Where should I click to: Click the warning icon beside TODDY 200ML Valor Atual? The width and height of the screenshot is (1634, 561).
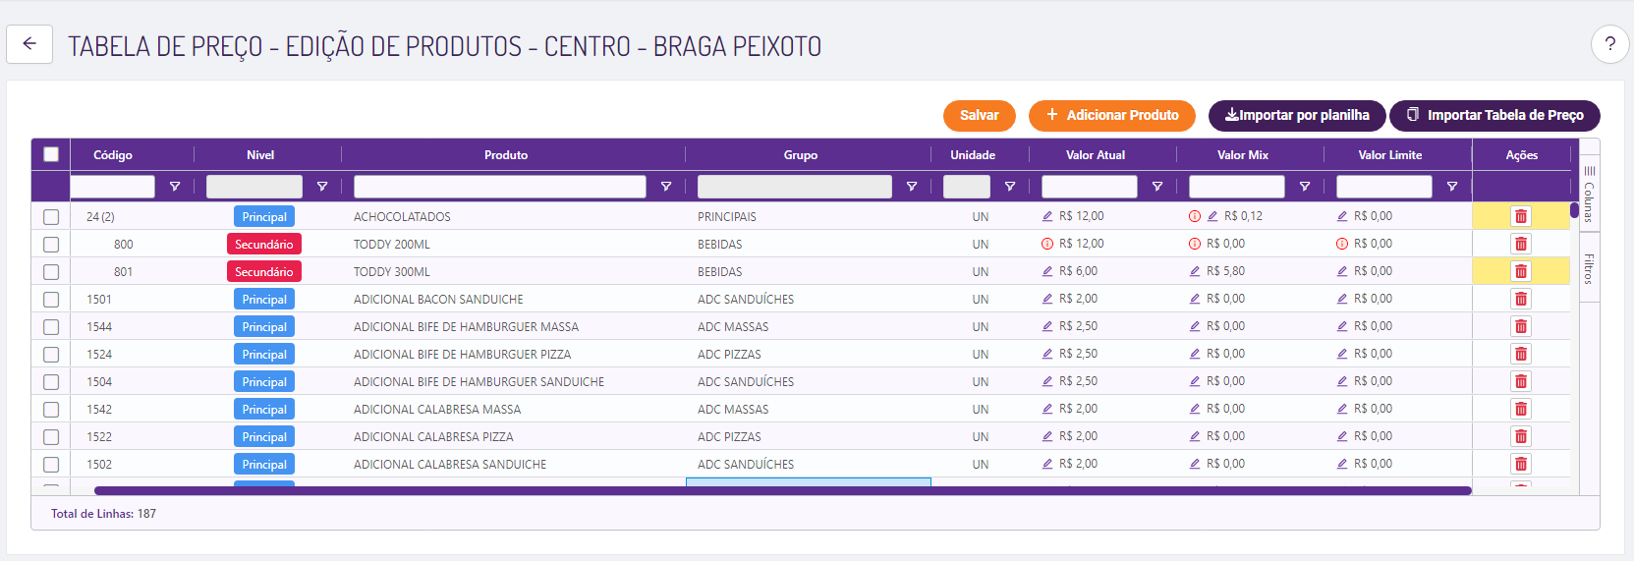pyautogui.click(x=1047, y=244)
